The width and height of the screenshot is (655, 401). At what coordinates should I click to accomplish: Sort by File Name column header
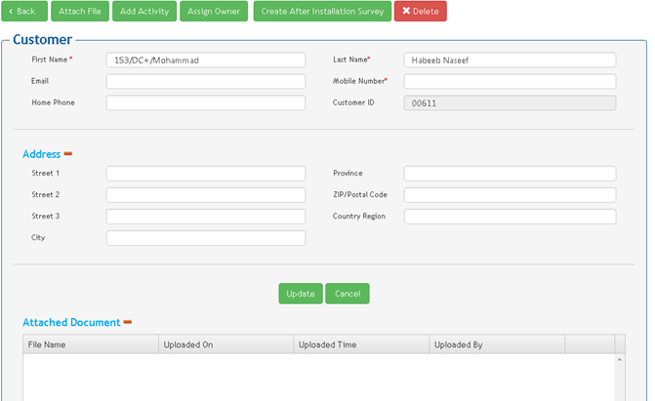[90, 344]
